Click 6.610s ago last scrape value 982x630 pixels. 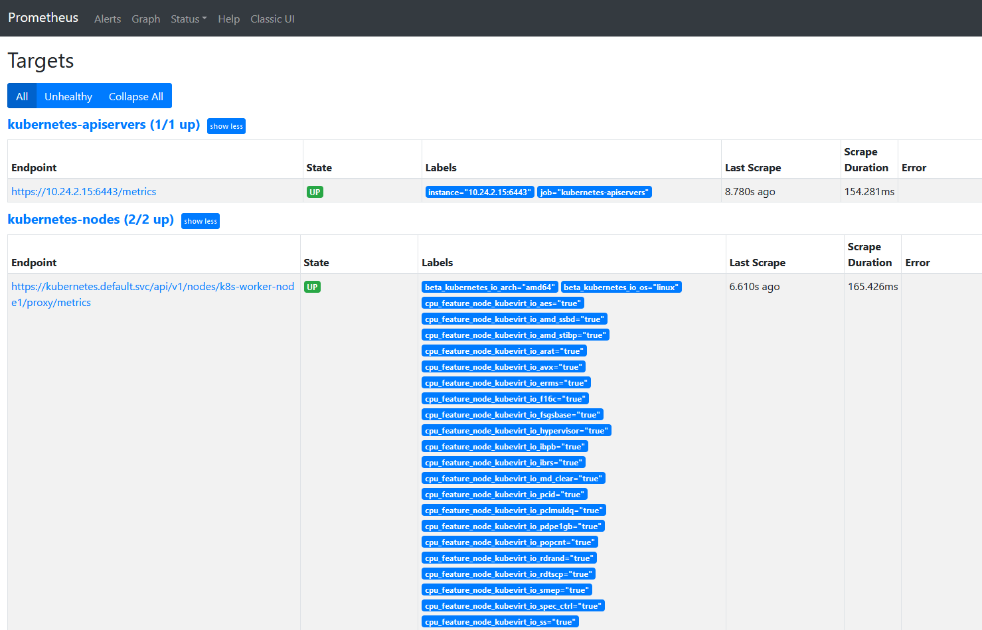click(754, 286)
